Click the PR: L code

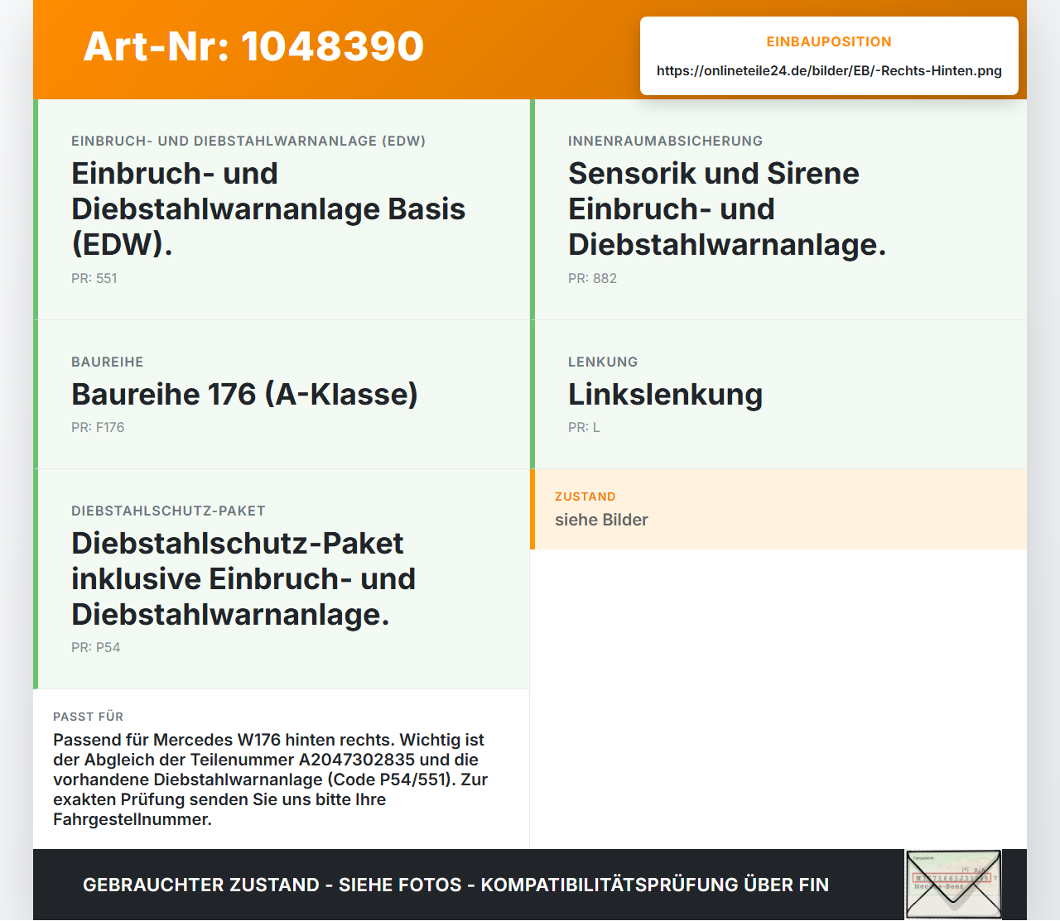click(x=584, y=427)
